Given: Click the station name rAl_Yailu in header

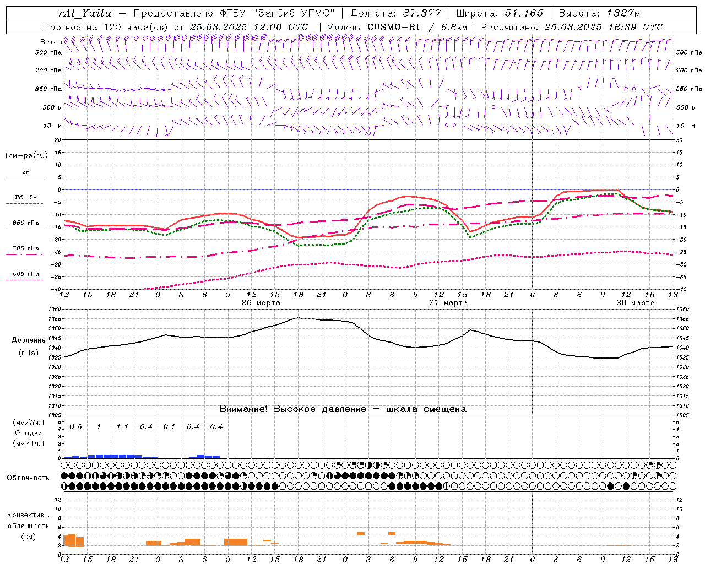Looking at the screenshot, I should (x=84, y=13).
